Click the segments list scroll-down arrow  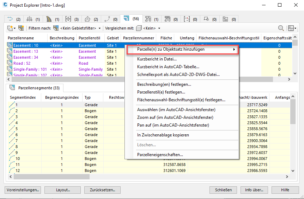click(293, 171)
